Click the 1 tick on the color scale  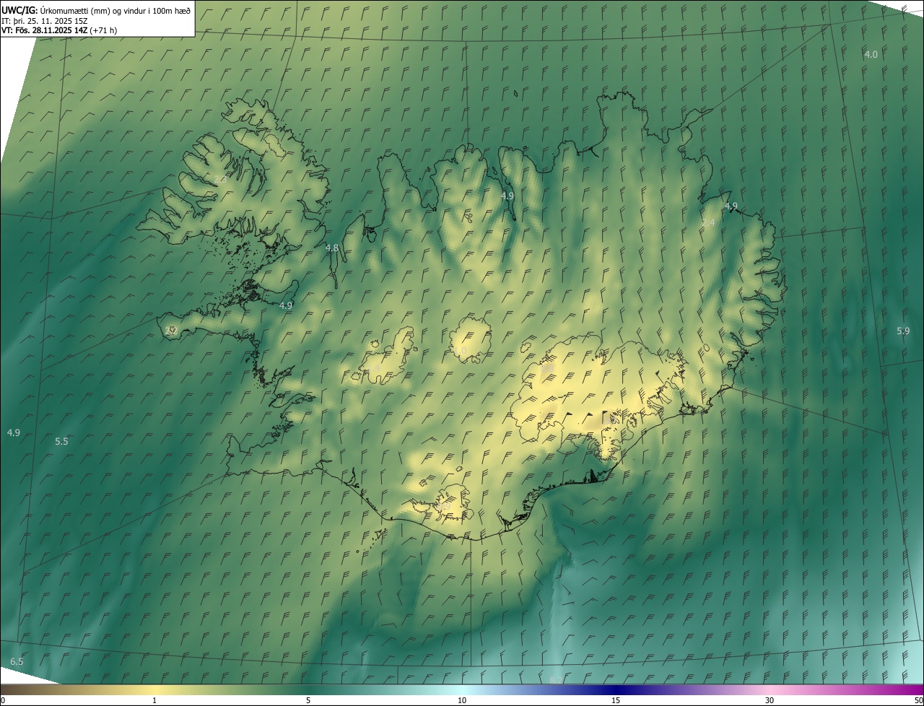[154, 700]
